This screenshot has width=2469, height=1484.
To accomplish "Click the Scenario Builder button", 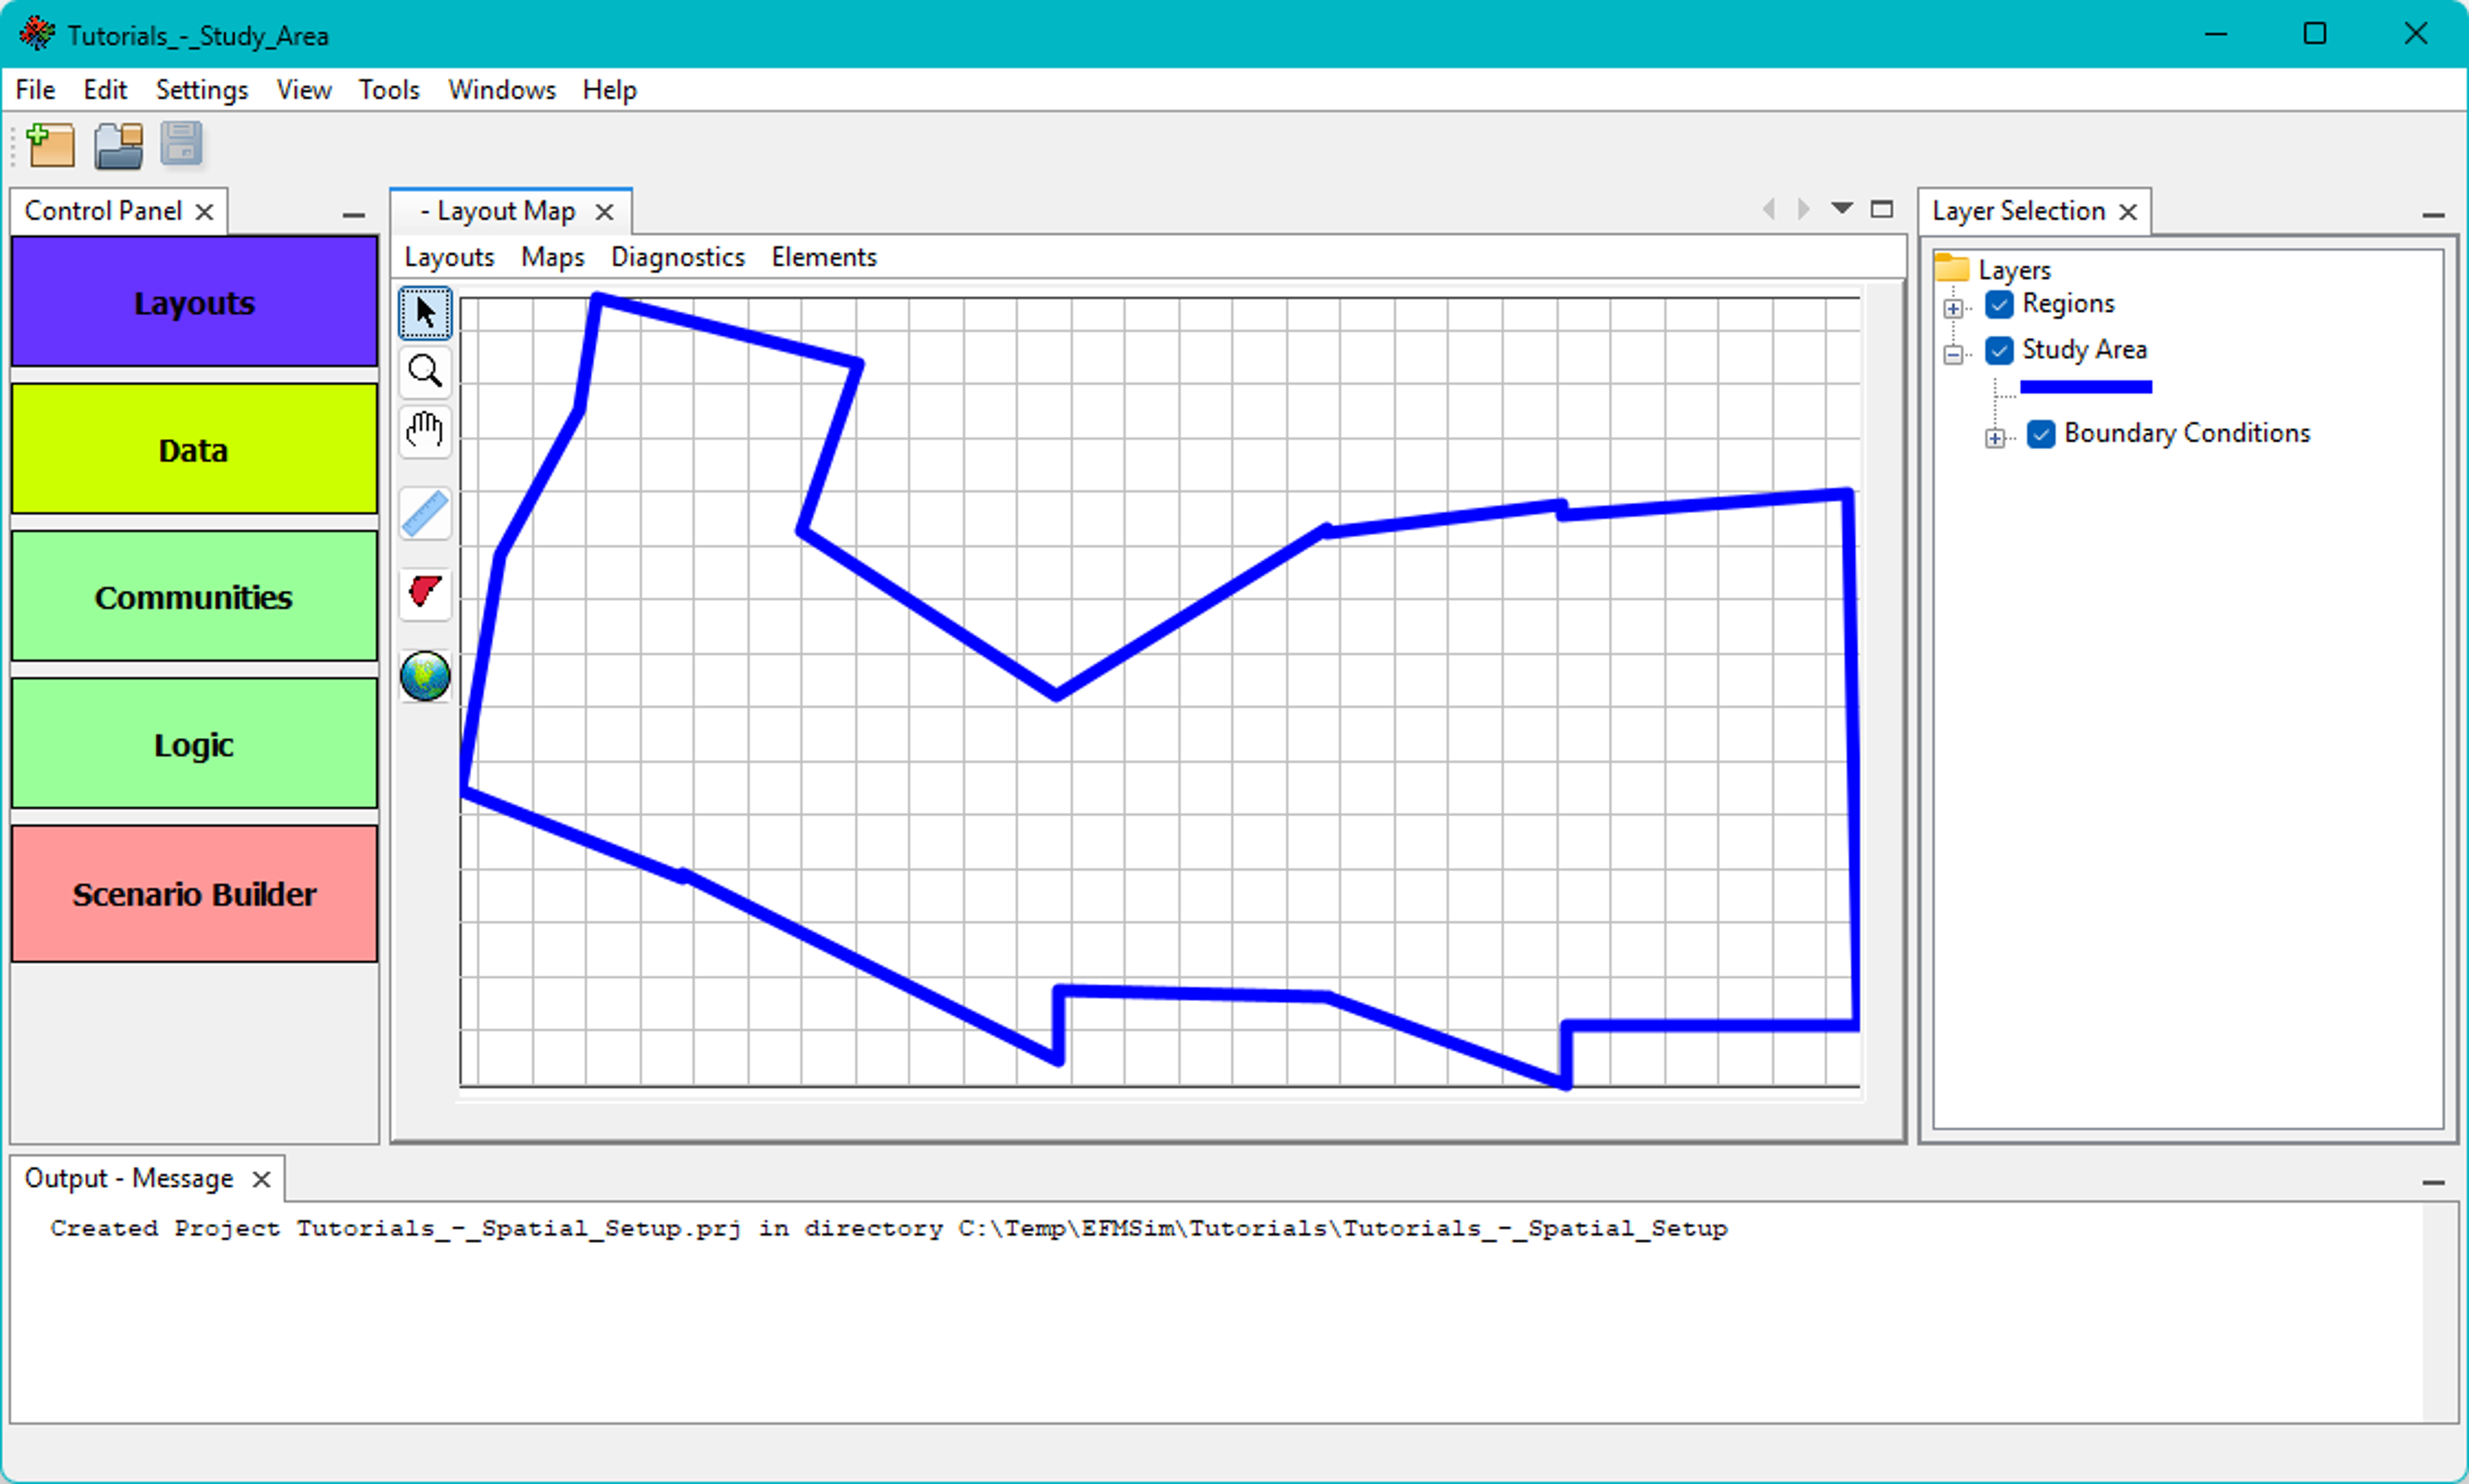I will click(194, 893).
